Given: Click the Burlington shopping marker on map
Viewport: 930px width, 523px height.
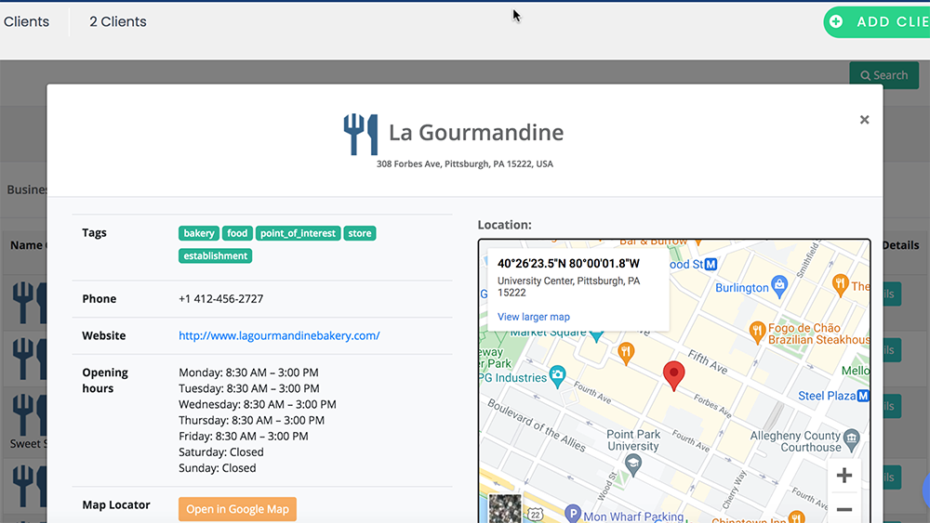Looking at the screenshot, I should tap(779, 288).
